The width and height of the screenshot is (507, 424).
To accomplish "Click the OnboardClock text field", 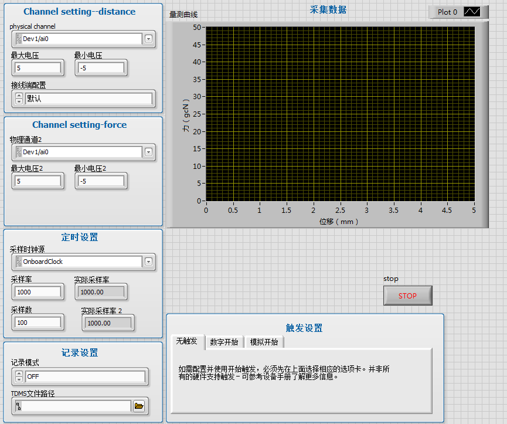I will pos(82,262).
